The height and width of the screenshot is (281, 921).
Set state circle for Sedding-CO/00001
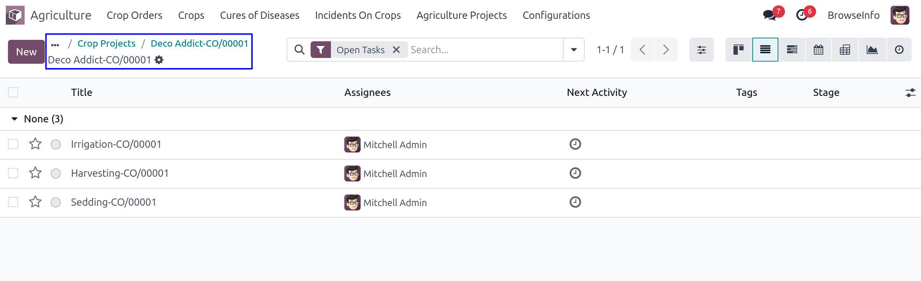(56, 202)
